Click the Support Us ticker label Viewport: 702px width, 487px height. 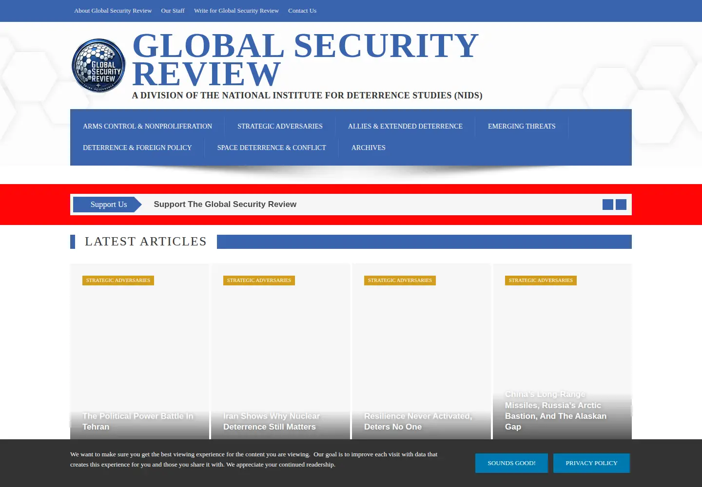[108, 205]
